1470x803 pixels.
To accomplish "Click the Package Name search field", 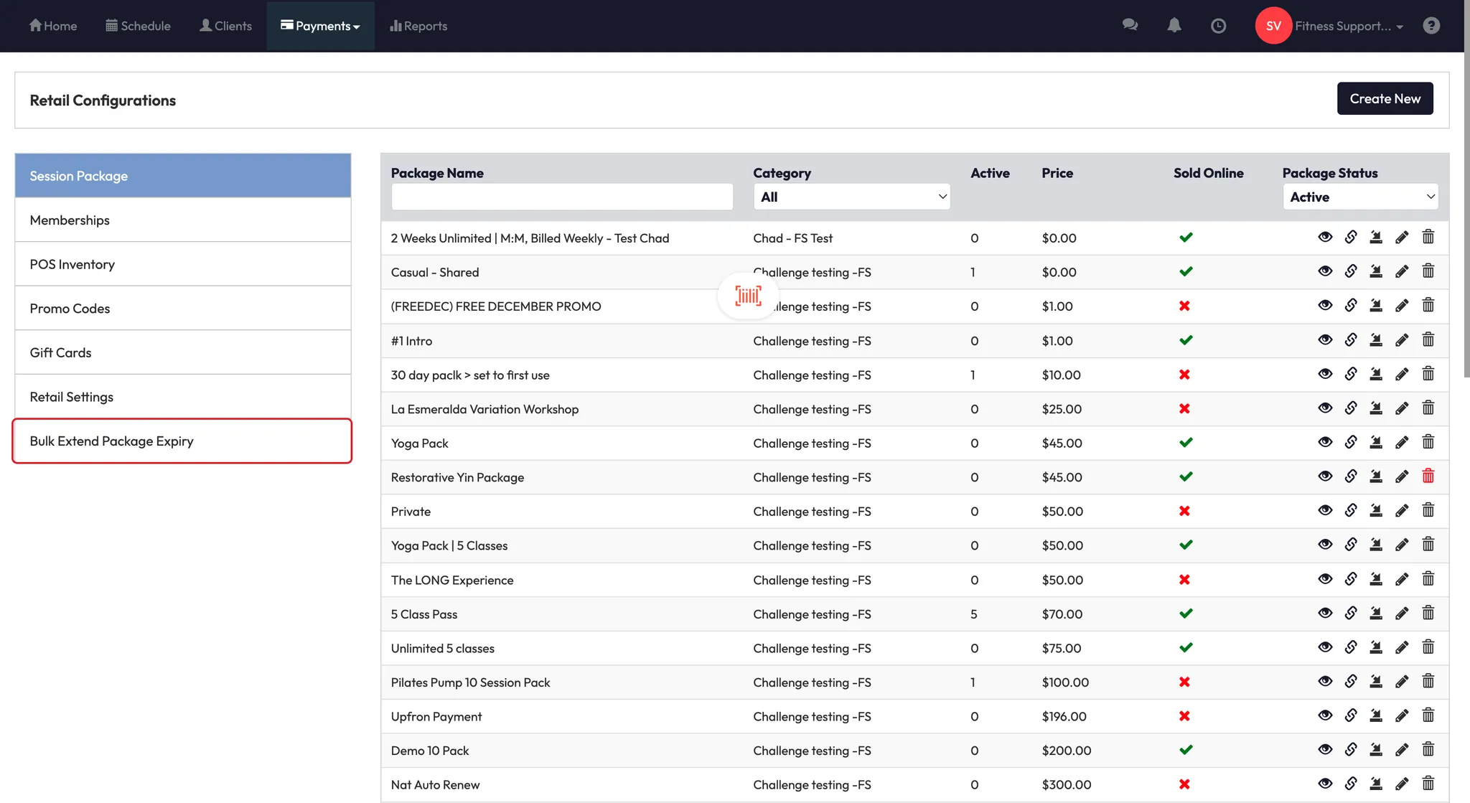I will click(561, 197).
